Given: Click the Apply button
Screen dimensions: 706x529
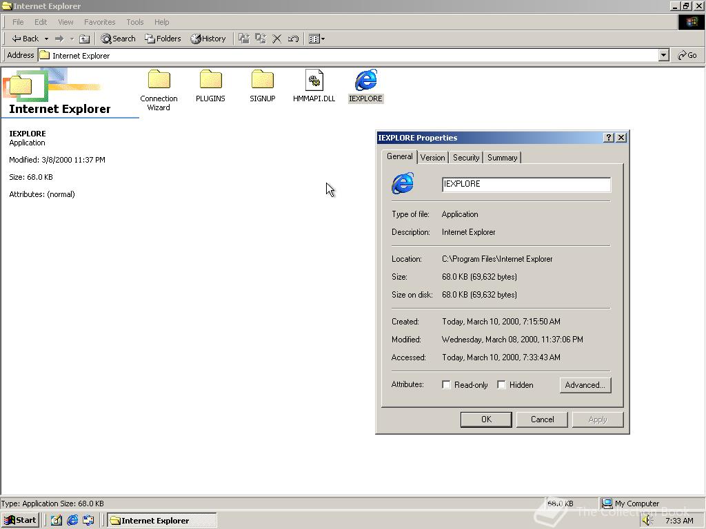Looking at the screenshot, I should 598,419.
